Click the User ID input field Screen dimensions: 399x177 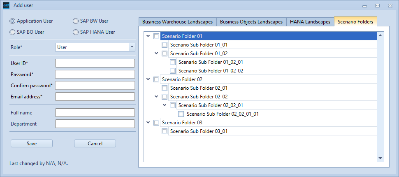click(x=95, y=63)
